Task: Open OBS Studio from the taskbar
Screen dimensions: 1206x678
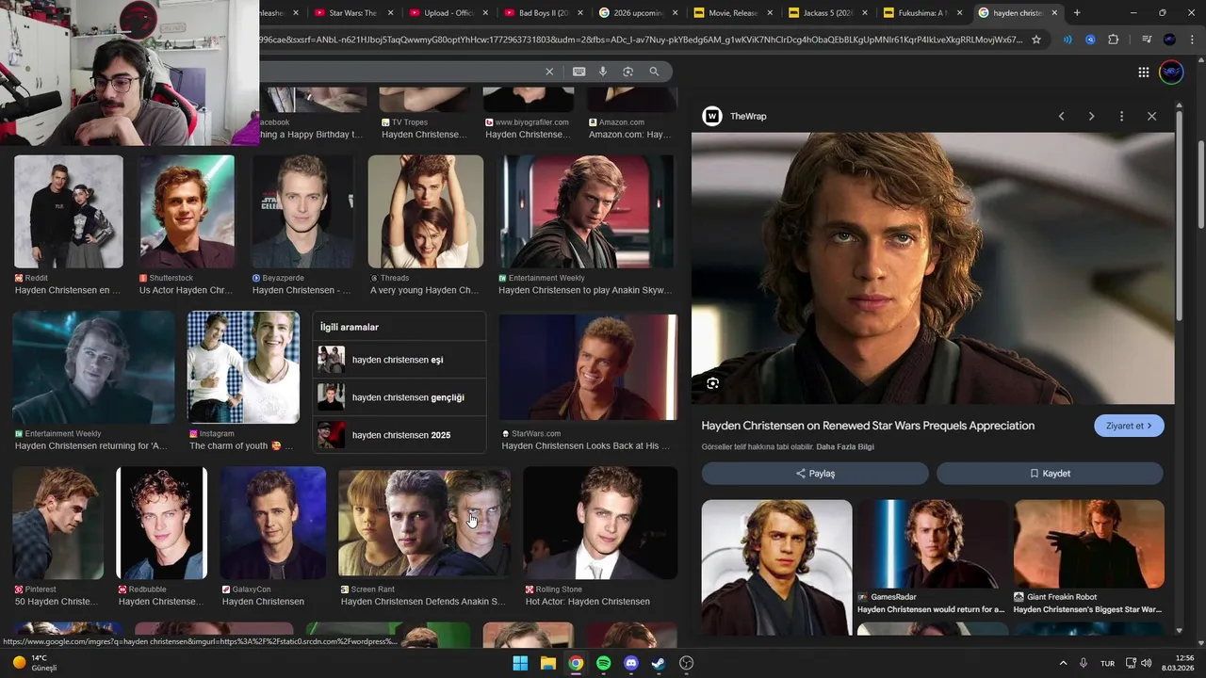Action: (x=687, y=663)
